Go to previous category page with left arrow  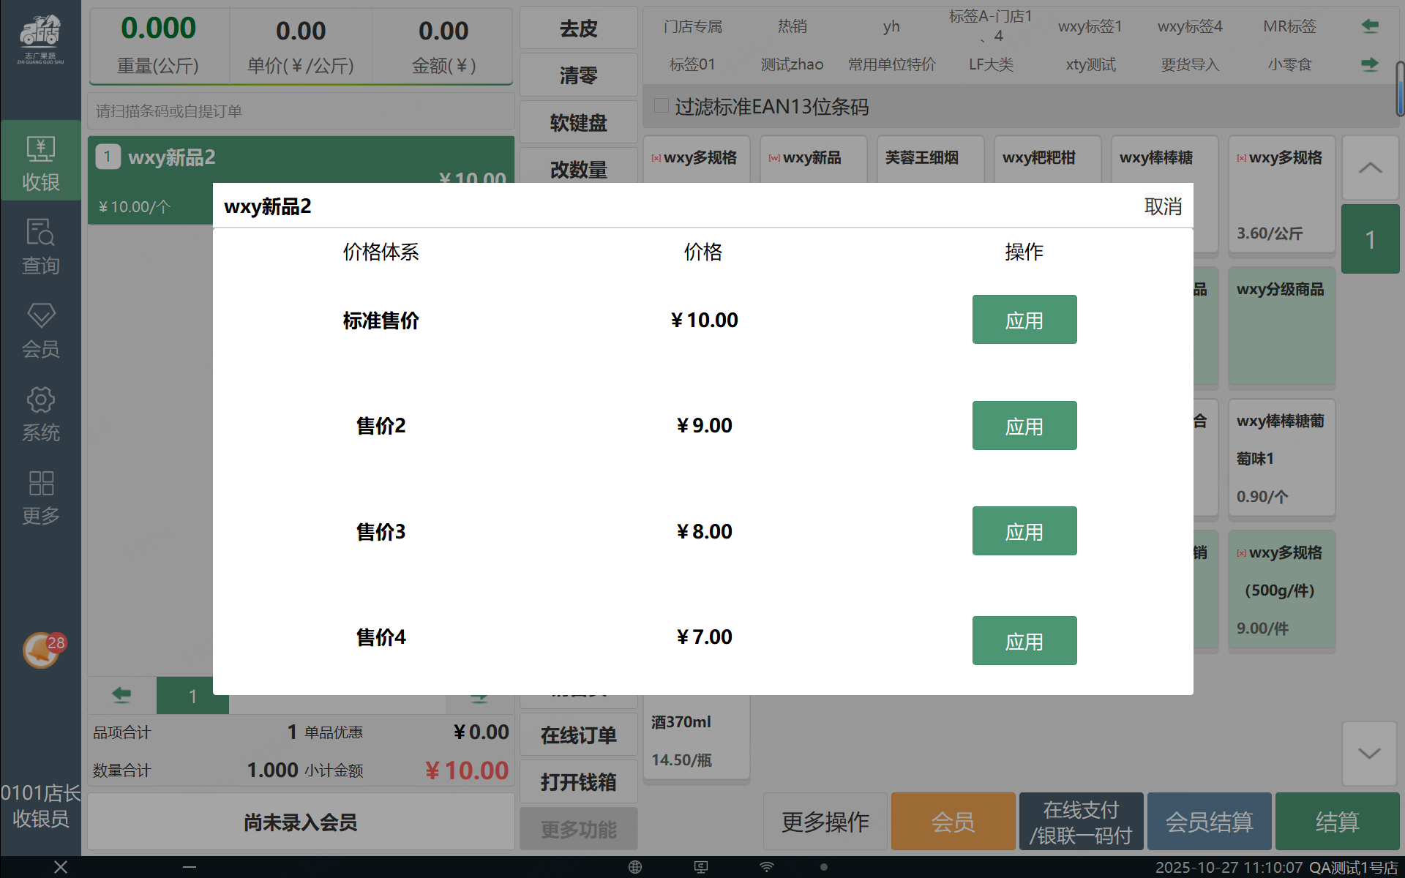tap(1369, 26)
